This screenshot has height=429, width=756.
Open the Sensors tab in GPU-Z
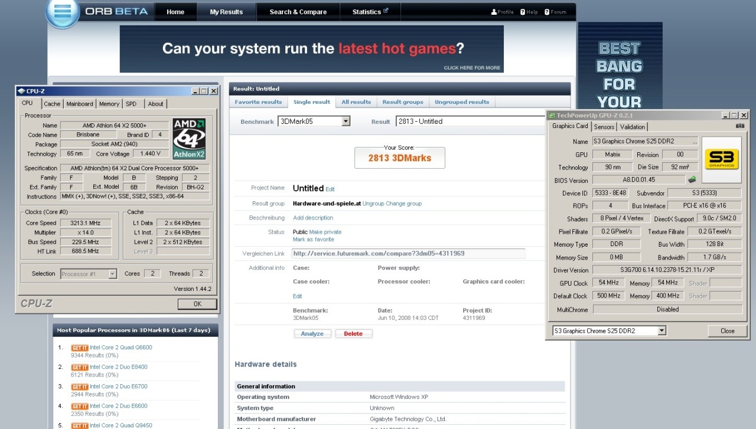(x=604, y=127)
